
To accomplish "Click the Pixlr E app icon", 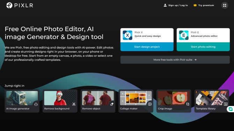I will 184,35.
